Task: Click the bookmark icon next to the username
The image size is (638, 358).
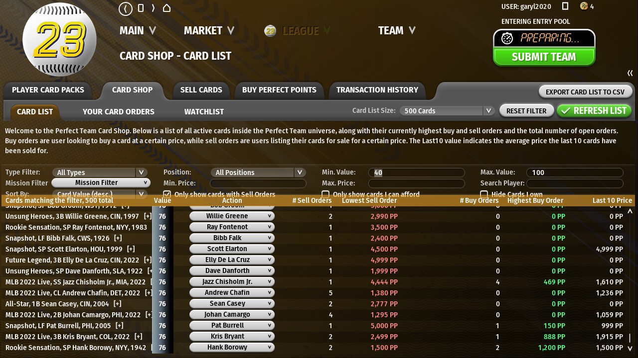Action: click(565, 6)
